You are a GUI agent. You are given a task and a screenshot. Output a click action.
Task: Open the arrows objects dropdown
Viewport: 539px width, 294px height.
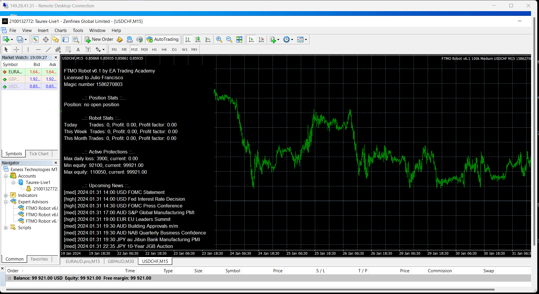click(x=103, y=50)
